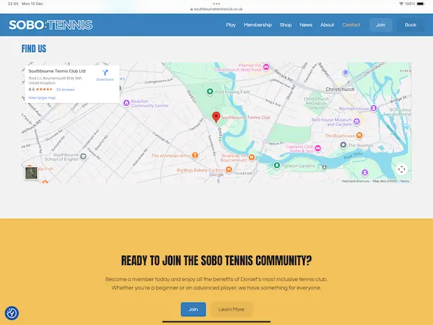This screenshot has width=433, height=325.
Task: Select the Red House Museum marker
Action: [x=357, y=121]
